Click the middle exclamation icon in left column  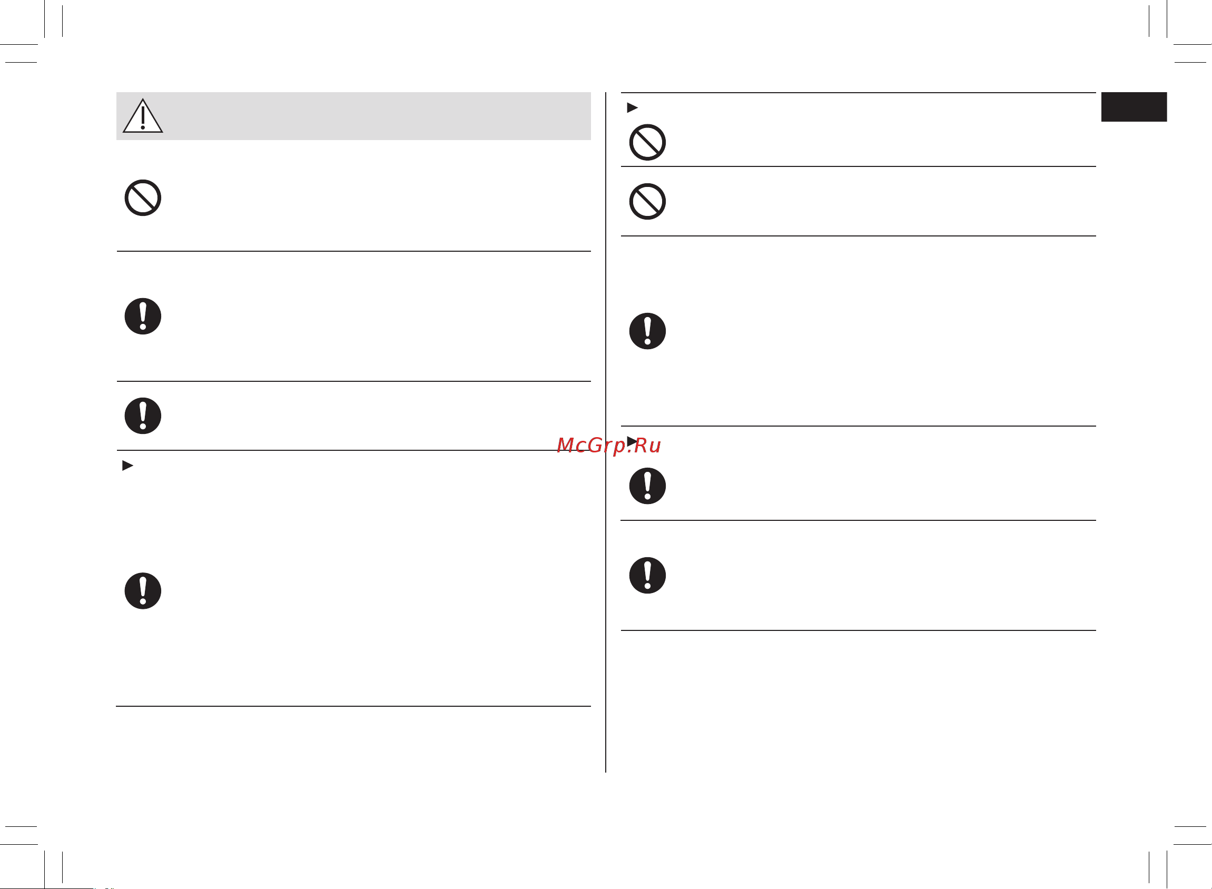point(143,416)
